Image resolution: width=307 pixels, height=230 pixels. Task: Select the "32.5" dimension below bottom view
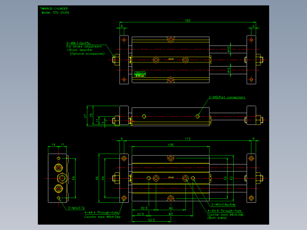coord(144,208)
